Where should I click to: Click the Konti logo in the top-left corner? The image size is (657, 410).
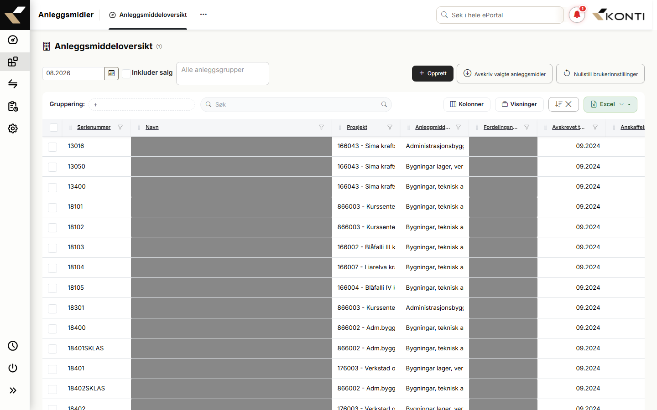click(15, 15)
